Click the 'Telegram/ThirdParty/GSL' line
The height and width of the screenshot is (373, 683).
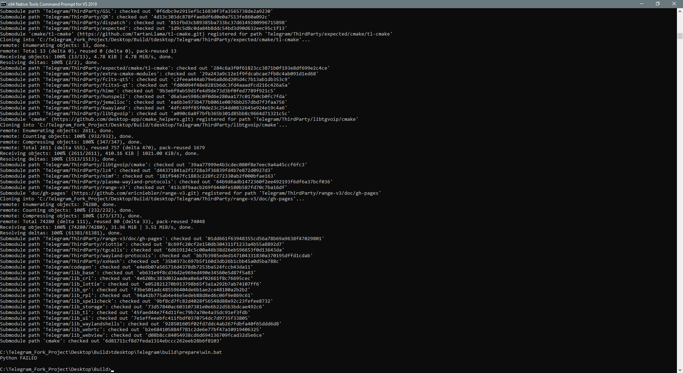(137, 11)
